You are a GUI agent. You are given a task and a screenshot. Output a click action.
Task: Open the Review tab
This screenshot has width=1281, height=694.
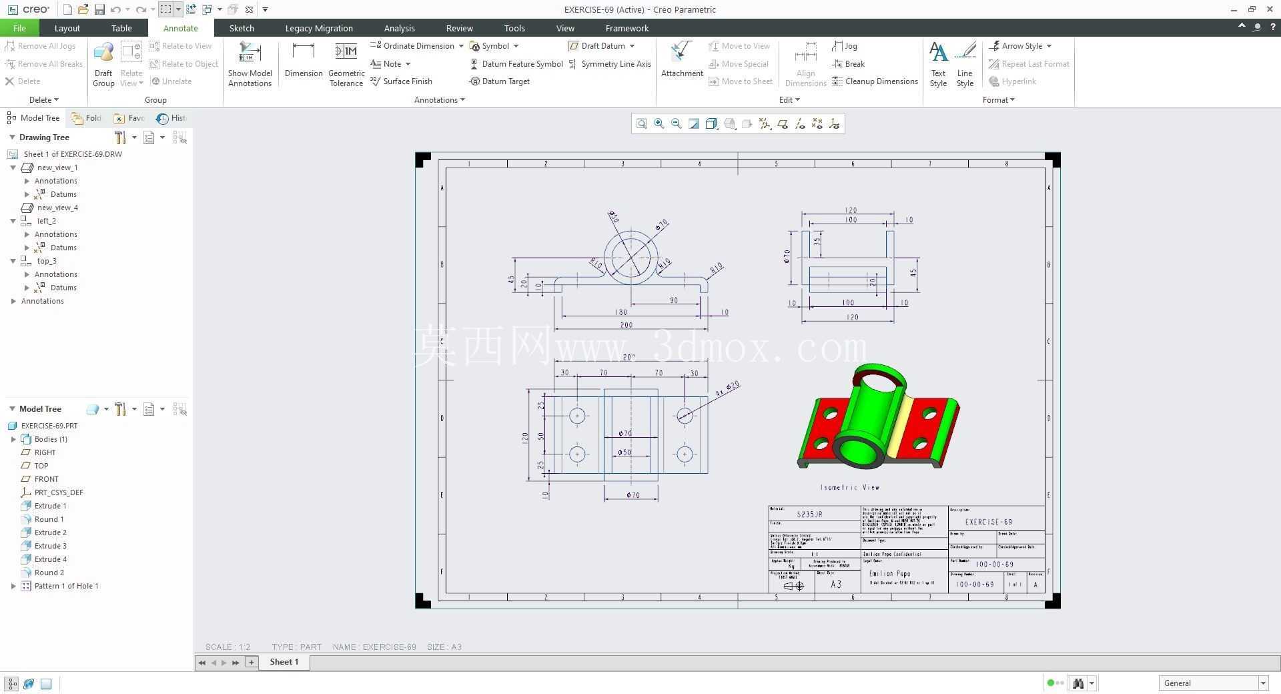[459, 28]
